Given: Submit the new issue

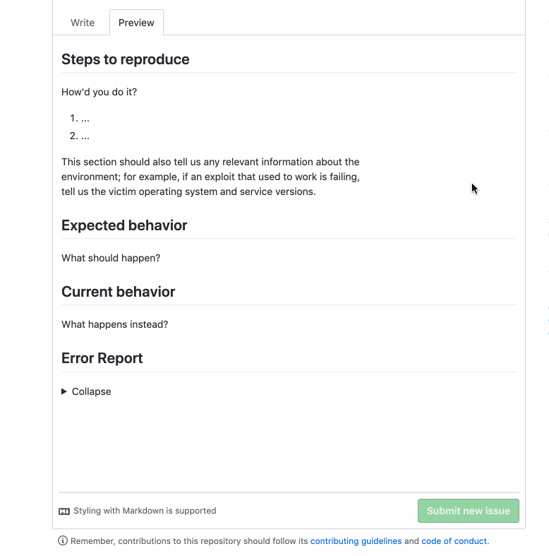Looking at the screenshot, I should coord(469,511).
